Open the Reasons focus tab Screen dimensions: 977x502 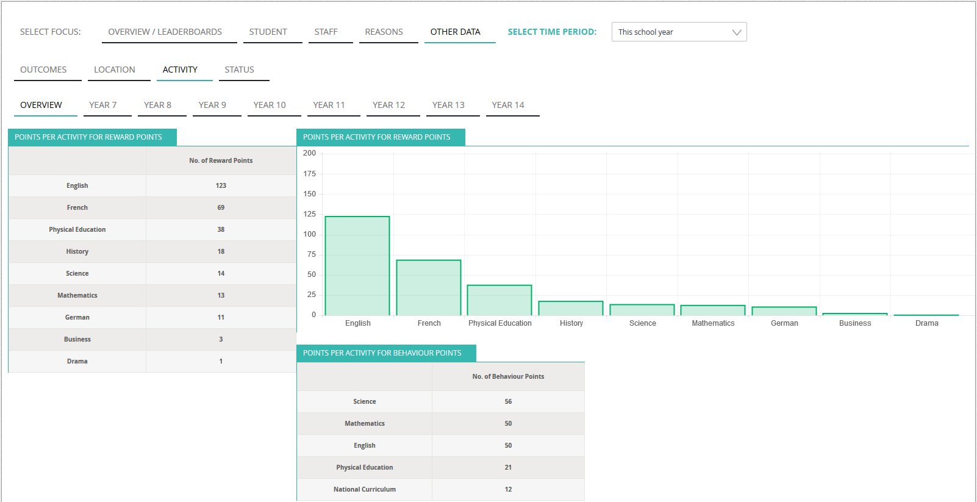388,32
